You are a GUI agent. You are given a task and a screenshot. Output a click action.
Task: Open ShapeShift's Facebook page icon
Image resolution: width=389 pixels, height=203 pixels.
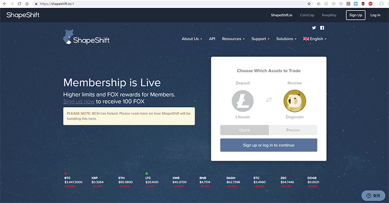point(322,28)
